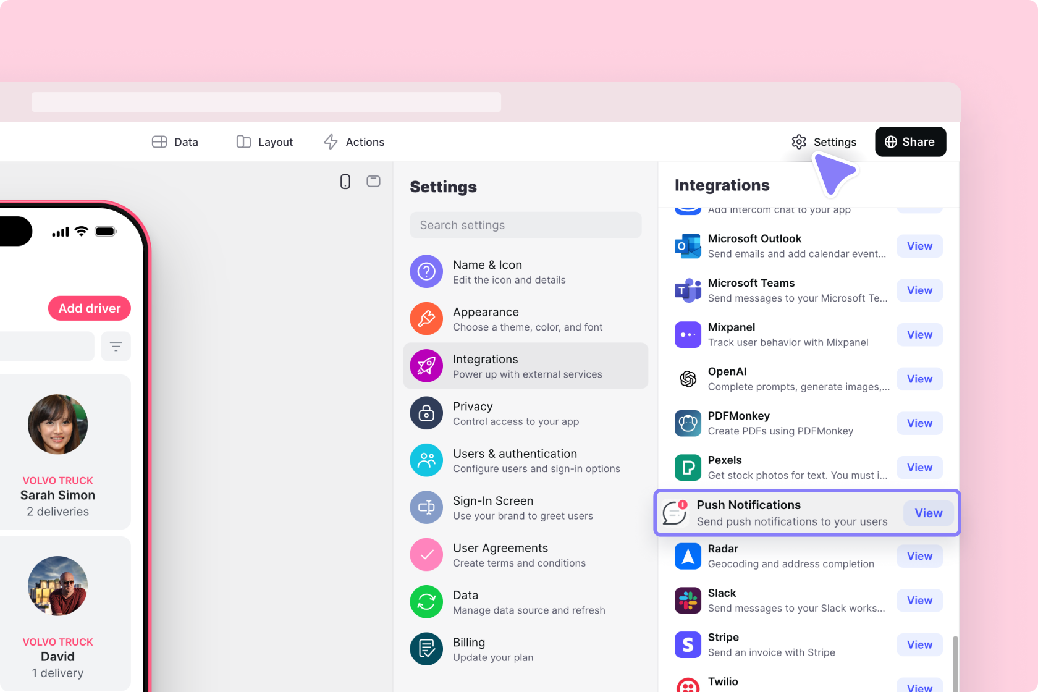Click the Add driver button
Image resolution: width=1038 pixels, height=692 pixels.
(89, 308)
